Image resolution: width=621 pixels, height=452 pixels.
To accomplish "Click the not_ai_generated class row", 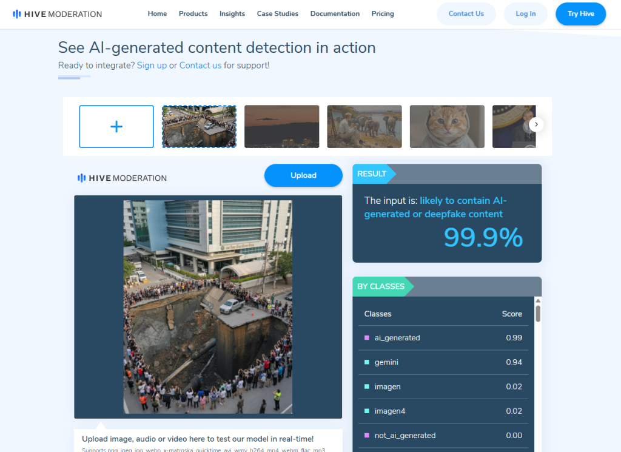I will click(x=443, y=436).
